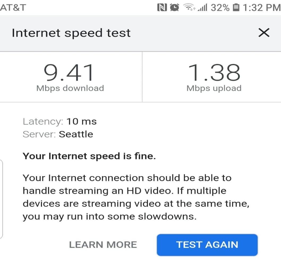Tap the HD video streaming description paragraph

tap(127, 197)
